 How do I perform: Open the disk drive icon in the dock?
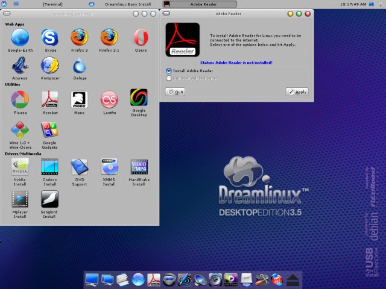[247, 279]
